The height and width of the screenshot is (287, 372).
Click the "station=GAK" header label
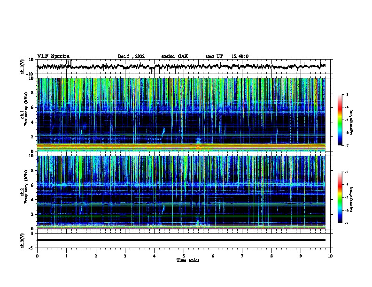175,56
